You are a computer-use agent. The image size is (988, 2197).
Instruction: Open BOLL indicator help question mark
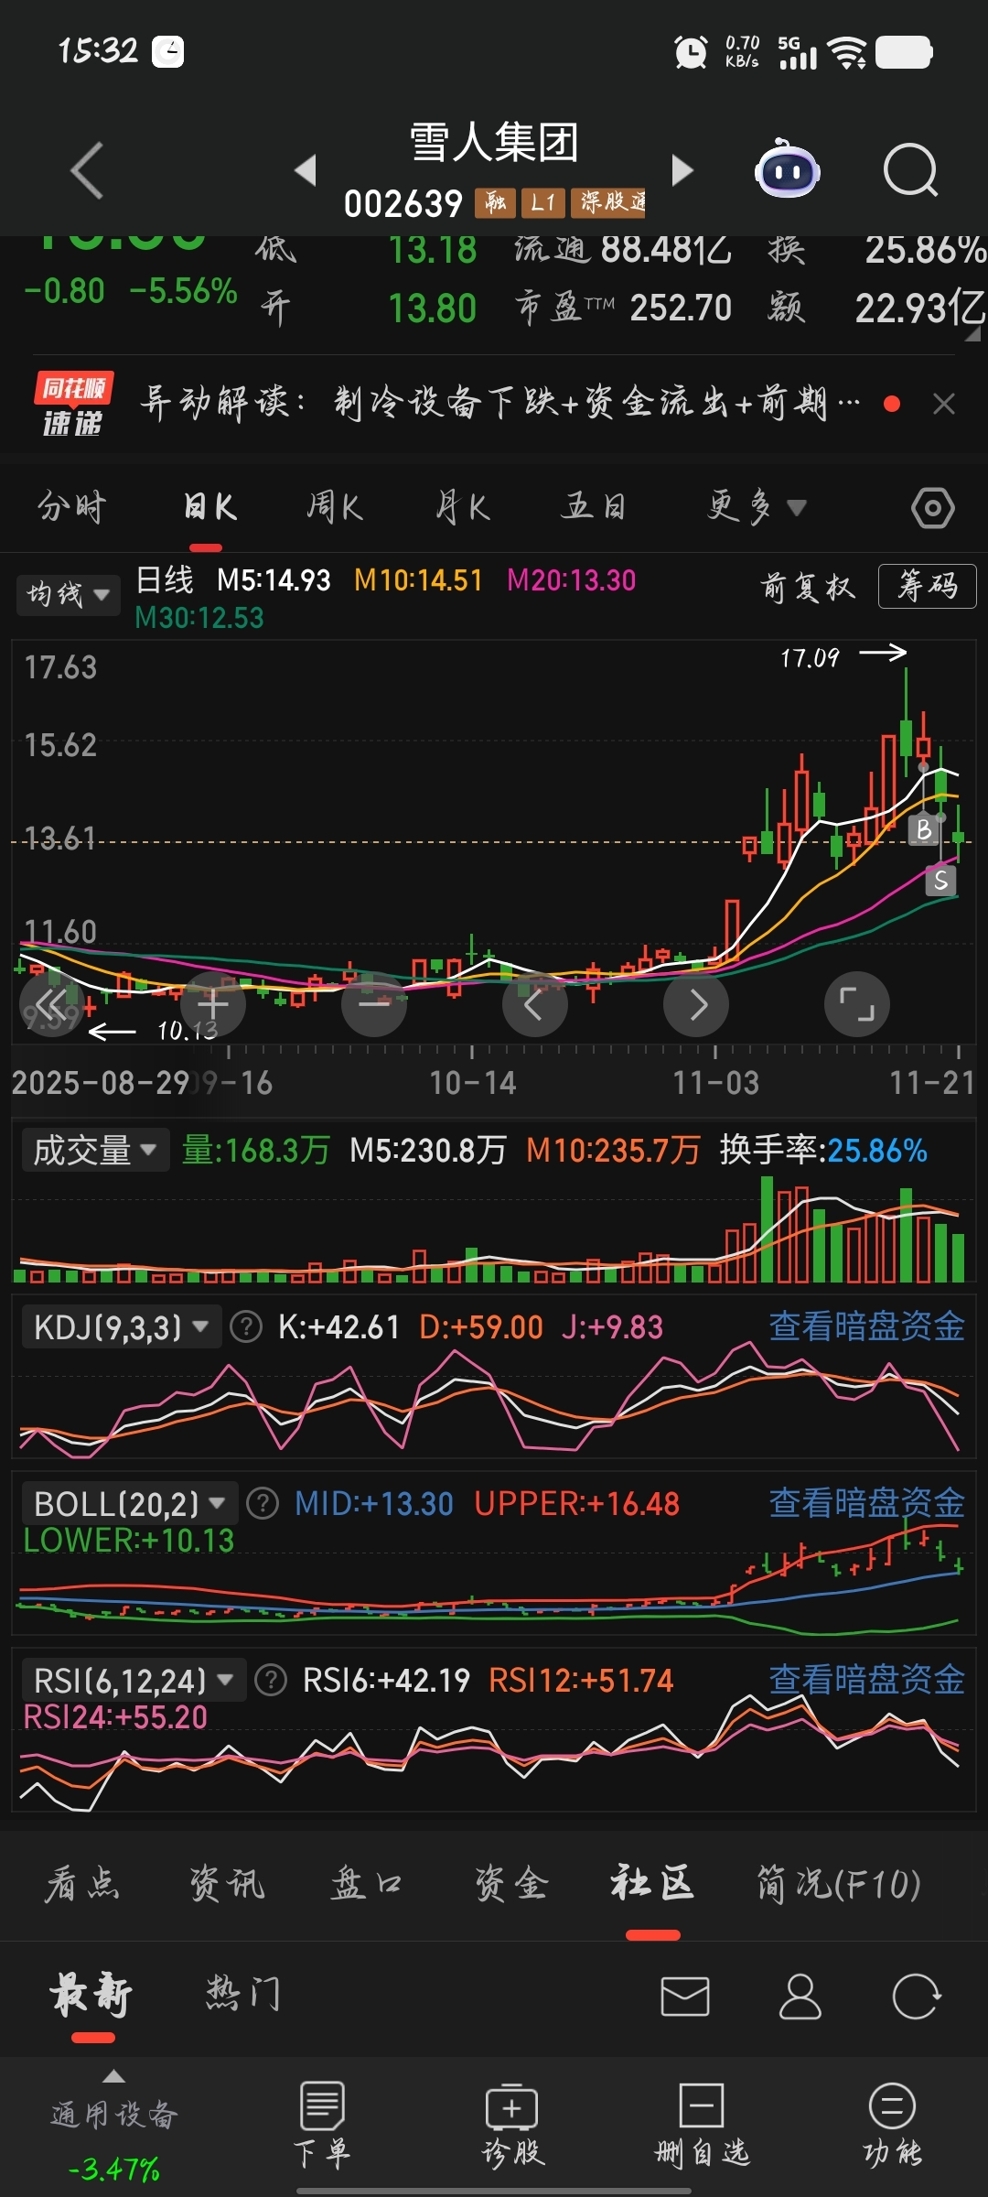pyautogui.click(x=263, y=1503)
